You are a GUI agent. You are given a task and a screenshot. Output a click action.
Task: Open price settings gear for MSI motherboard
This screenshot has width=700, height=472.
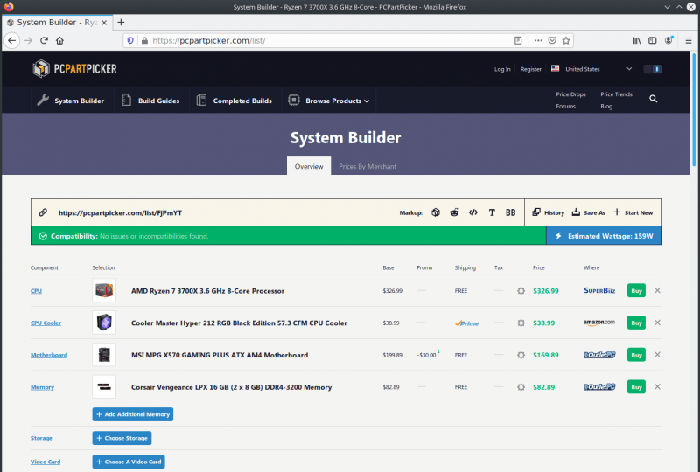point(521,355)
